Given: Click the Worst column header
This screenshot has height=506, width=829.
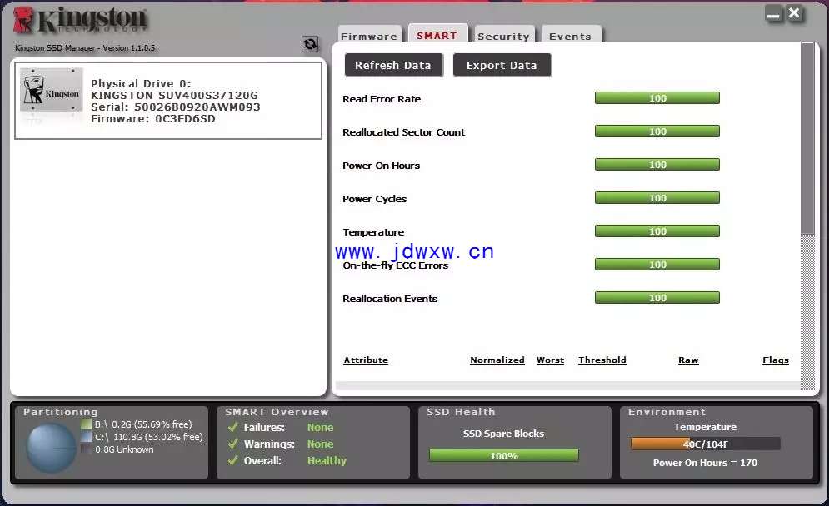Looking at the screenshot, I should point(550,360).
